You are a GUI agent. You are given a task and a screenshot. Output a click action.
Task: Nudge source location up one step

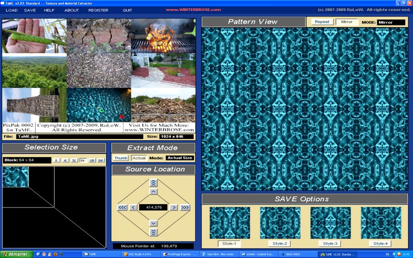pos(153,191)
